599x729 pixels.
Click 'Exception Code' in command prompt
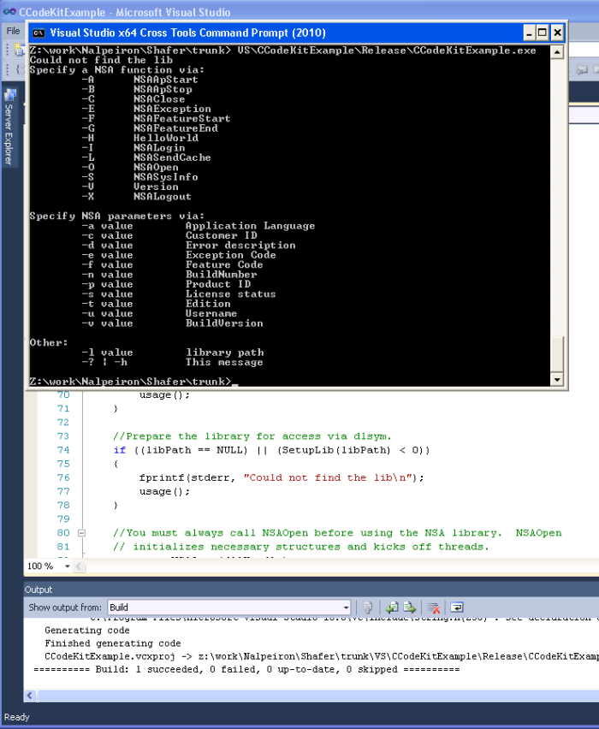coord(231,255)
